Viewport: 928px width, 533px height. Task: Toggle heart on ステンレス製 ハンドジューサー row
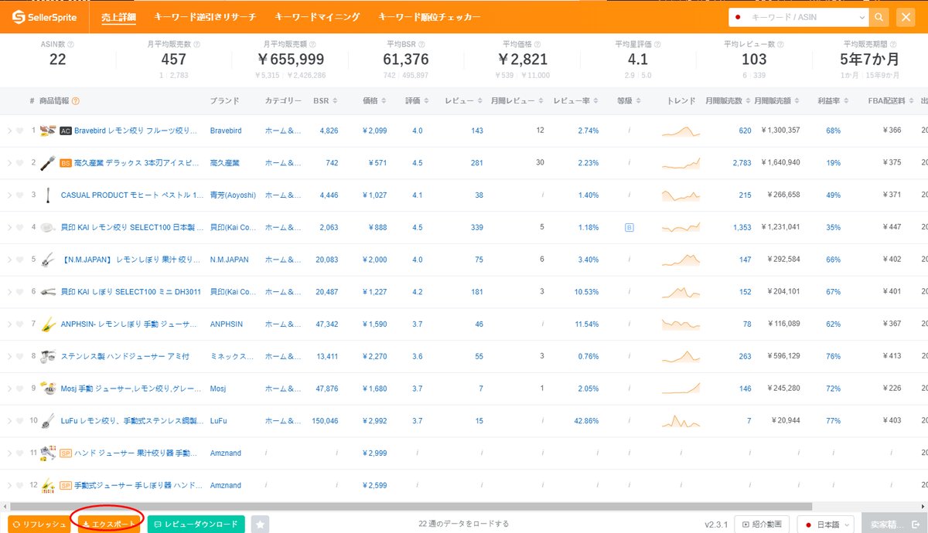(20, 356)
